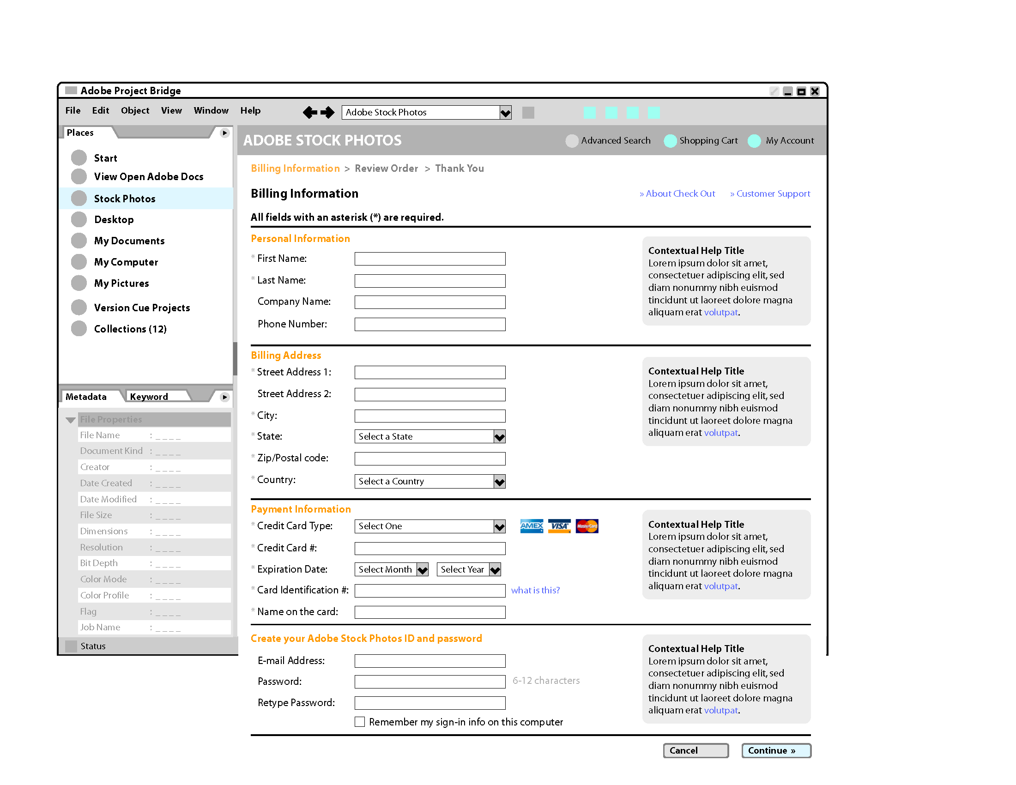Click the Visa card logo
Screen dimensions: 1016x785
tap(559, 526)
